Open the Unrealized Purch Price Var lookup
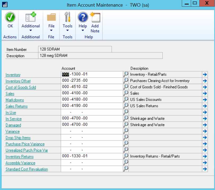This screenshot has height=190, width=215. coord(126,150)
